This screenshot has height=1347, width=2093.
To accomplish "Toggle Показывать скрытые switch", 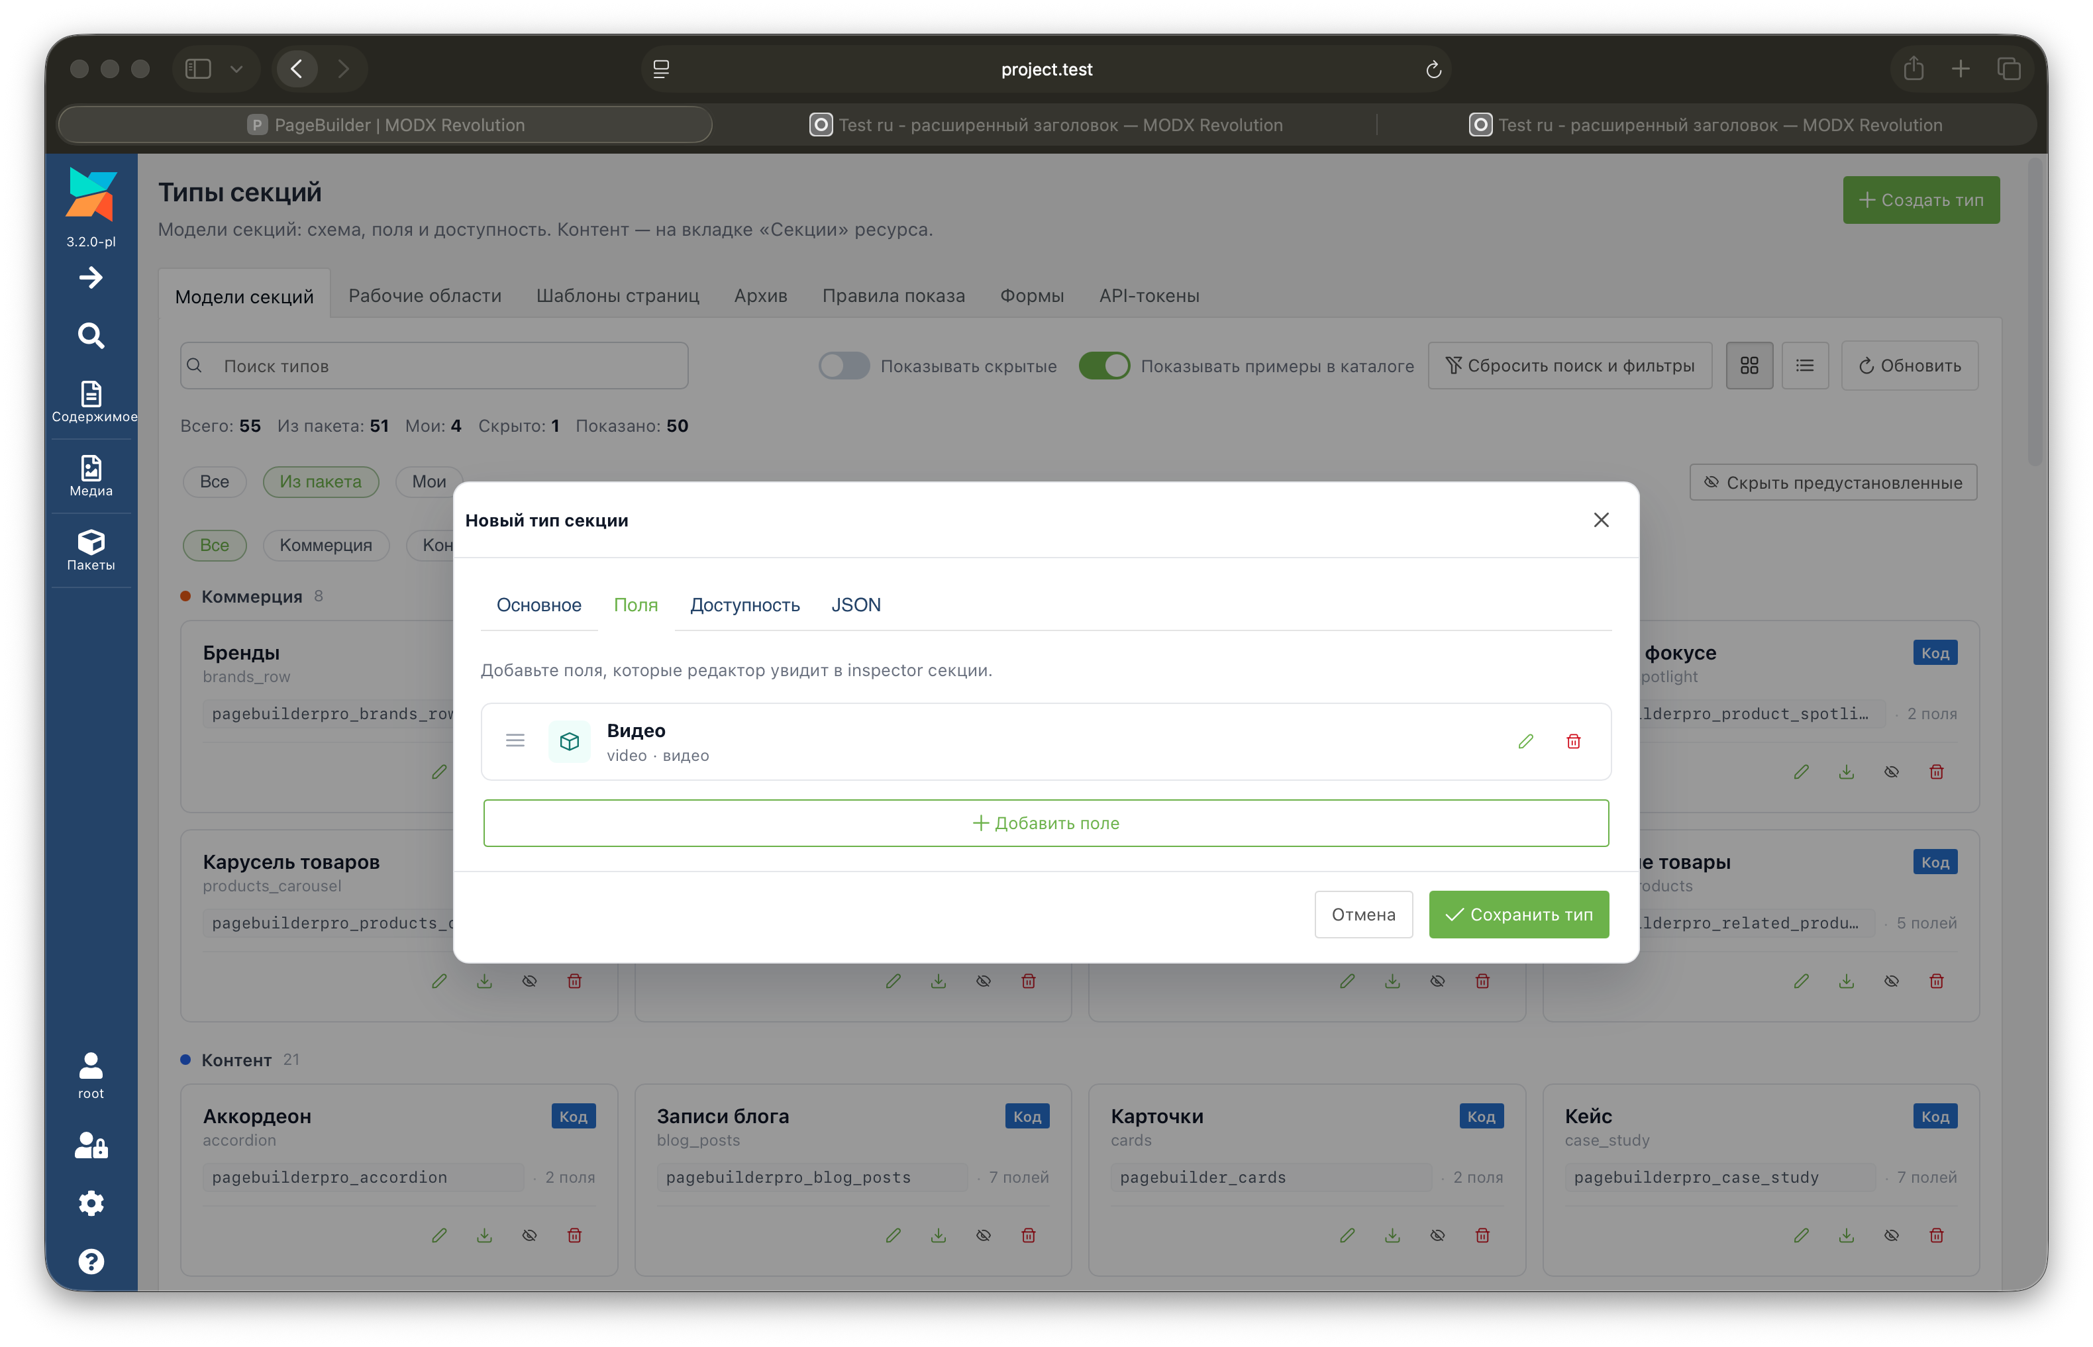I will [844, 366].
